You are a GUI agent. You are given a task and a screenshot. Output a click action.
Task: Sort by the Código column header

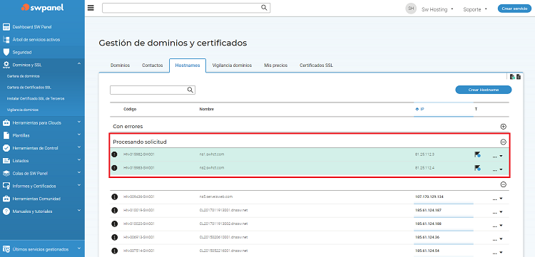coord(130,109)
